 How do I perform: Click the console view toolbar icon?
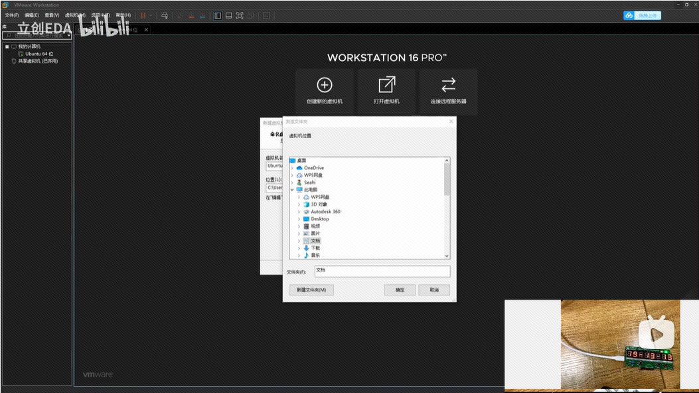[266, 15]
